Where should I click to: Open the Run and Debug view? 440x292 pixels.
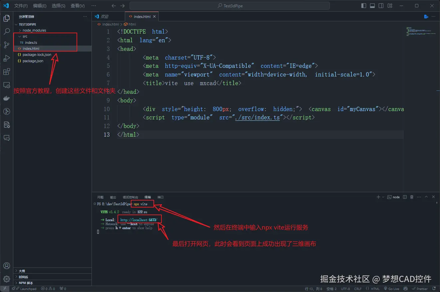(6, 58)
